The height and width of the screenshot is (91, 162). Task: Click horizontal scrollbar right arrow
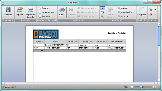click(156, 83)
